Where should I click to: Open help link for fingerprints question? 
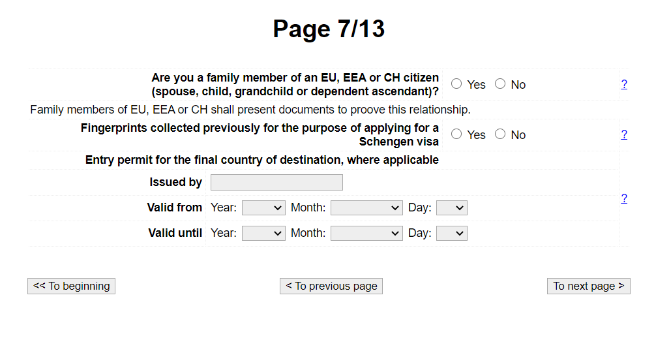click(x=624, y=134)
